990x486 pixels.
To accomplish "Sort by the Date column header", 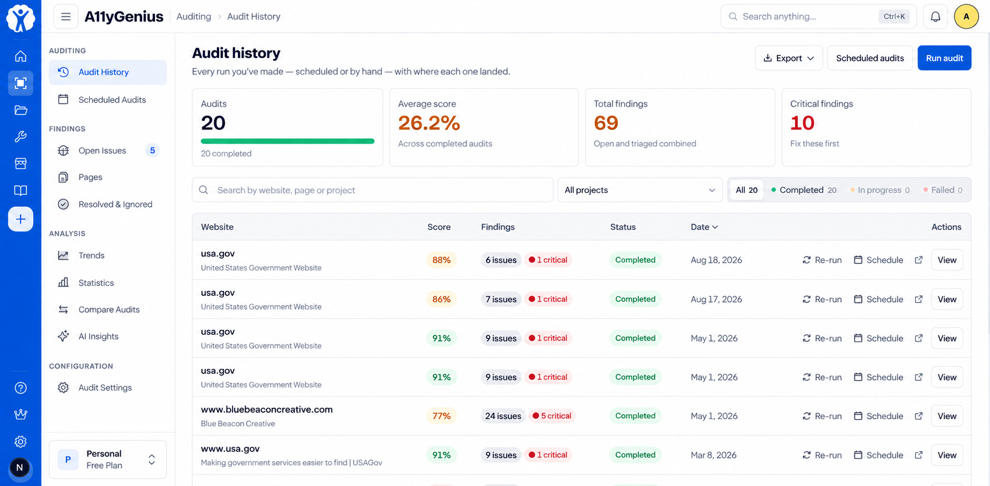I will coord(704,227).
